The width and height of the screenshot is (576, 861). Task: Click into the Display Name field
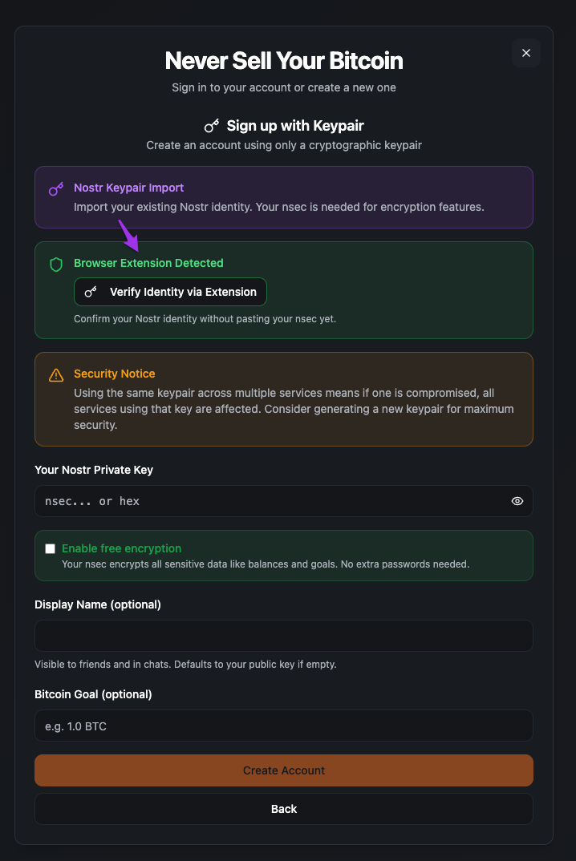(x=284, y=636)
